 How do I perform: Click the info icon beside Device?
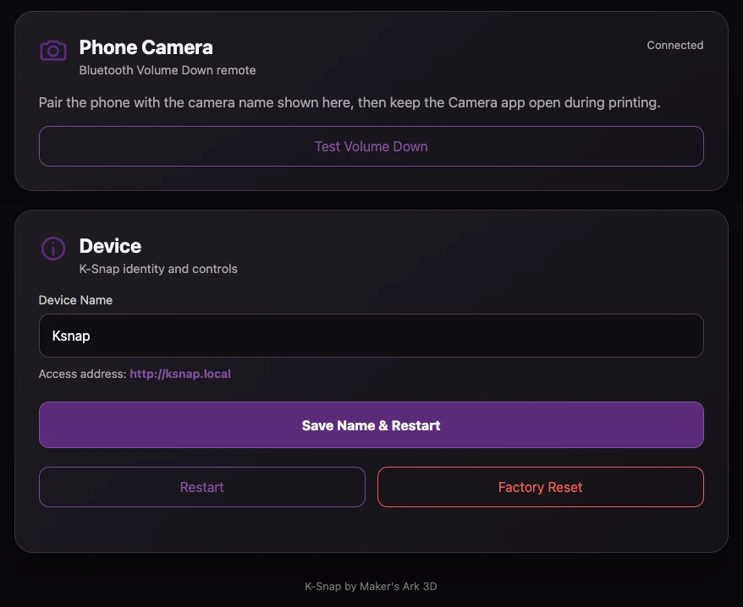click(x=53, y=248)
